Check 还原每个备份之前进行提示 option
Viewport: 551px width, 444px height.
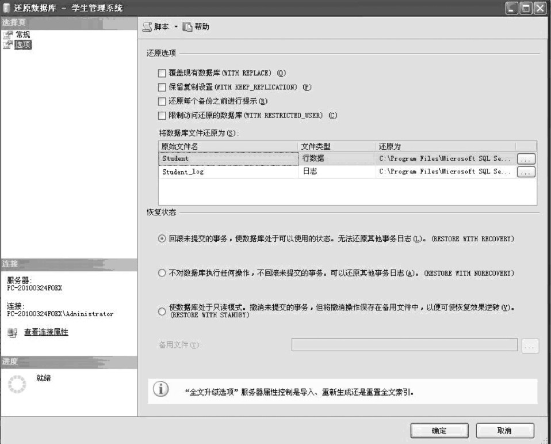coord(162,101)
